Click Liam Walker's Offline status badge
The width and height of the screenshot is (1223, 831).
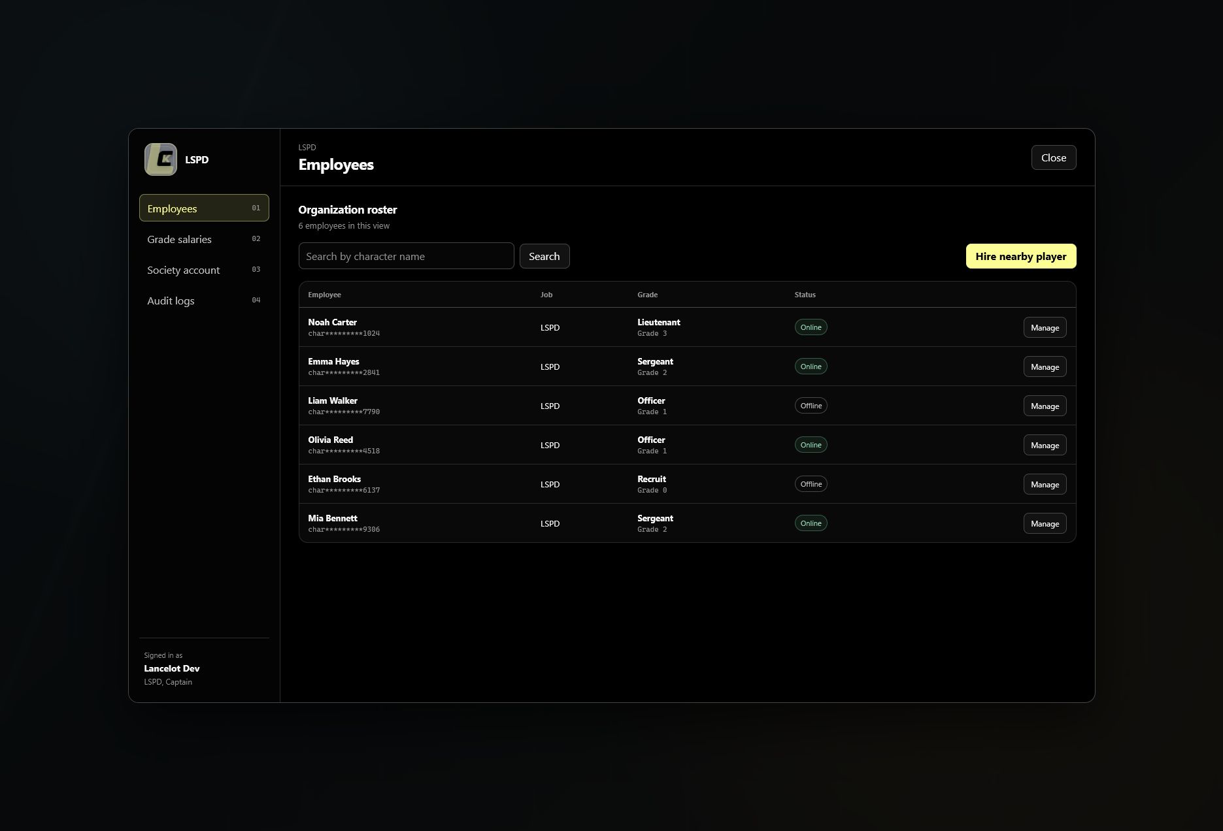[811, 406]
